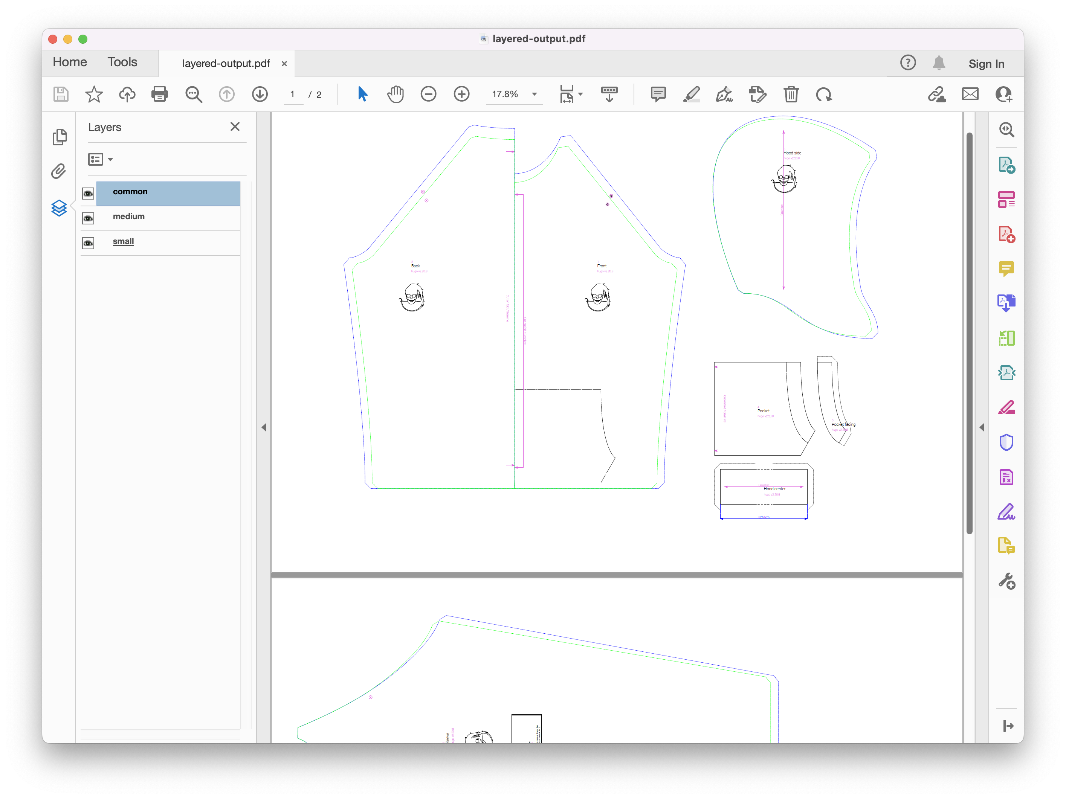
Task: Hide the common layer eye toggle
Action: (x=88, y=194)
